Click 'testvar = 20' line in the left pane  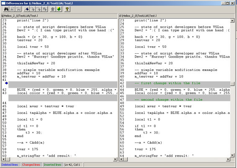click(x=30, y=40)
